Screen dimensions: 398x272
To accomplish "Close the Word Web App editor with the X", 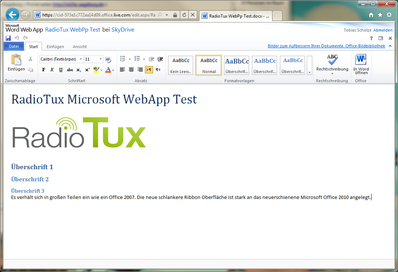I will (x=390, y=38).
